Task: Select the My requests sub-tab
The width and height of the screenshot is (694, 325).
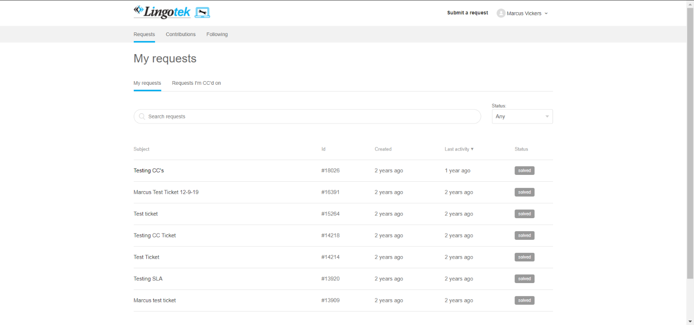Action: [x=147, y=83]
